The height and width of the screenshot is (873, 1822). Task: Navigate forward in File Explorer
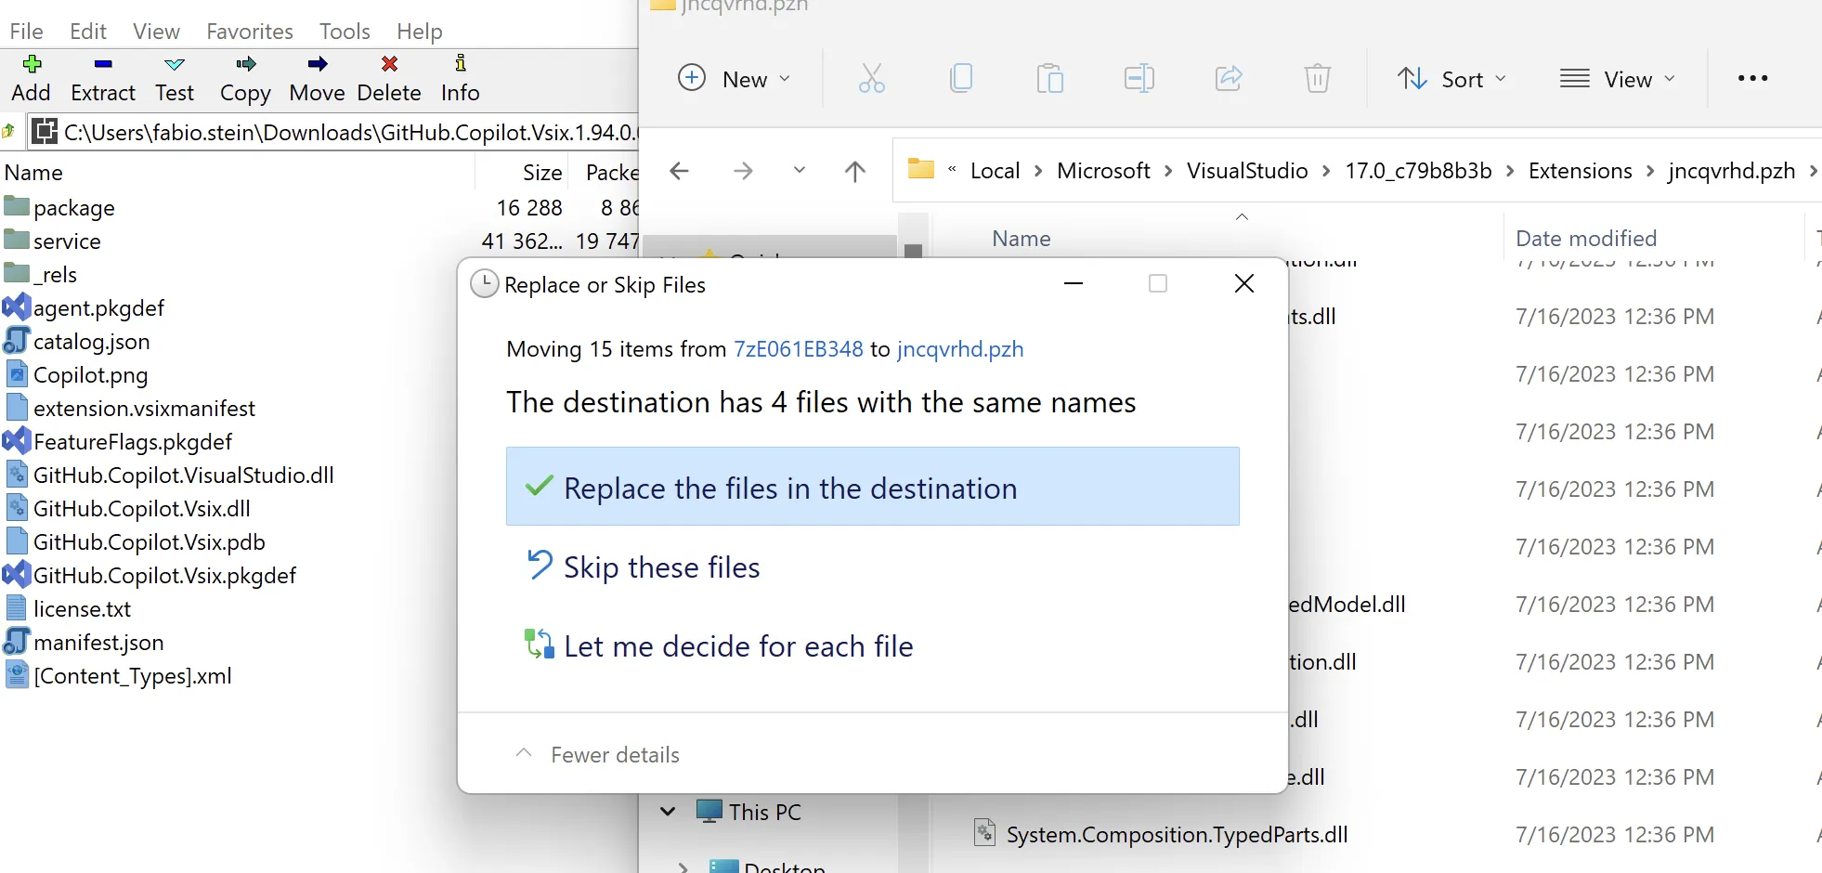[743, 171]
